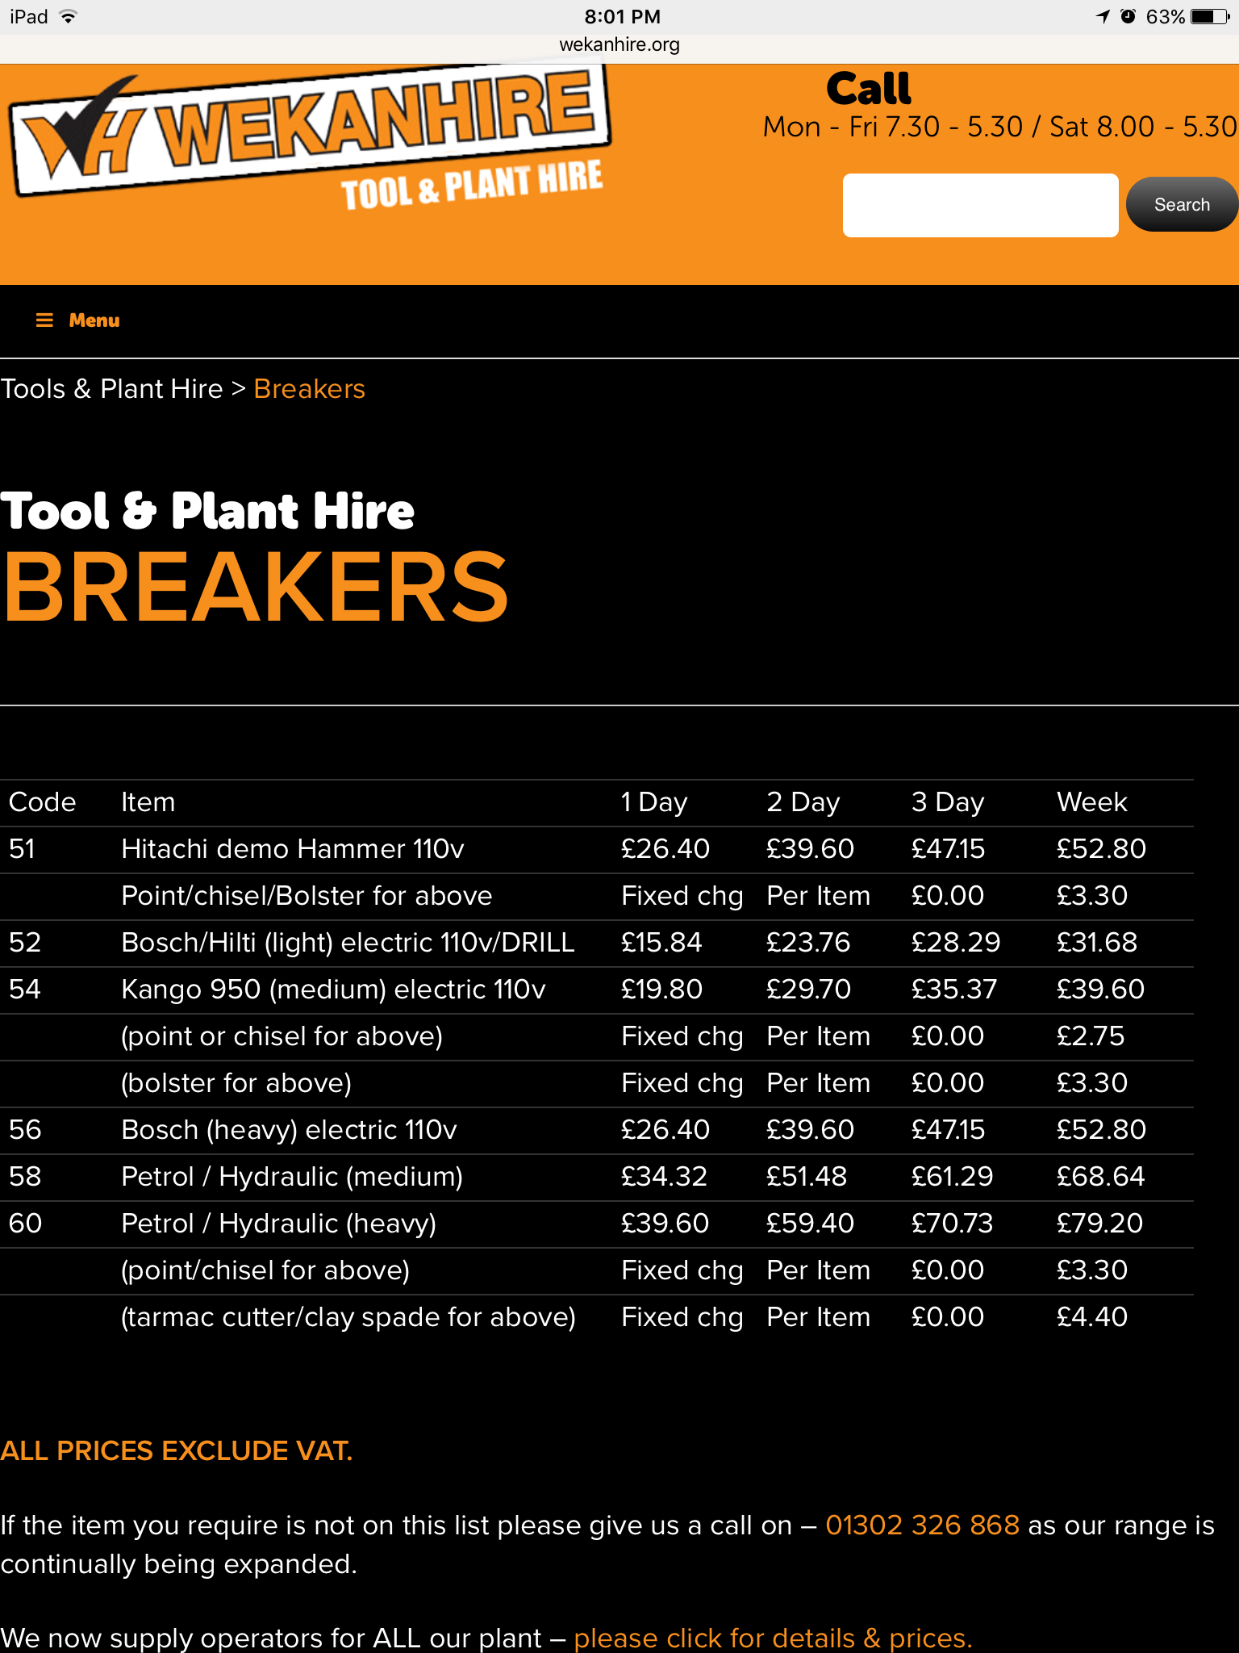This screenshot has height=1653, width=1239.
Task: Click '£19.80' one-day price
Action: tap(662, 990)
